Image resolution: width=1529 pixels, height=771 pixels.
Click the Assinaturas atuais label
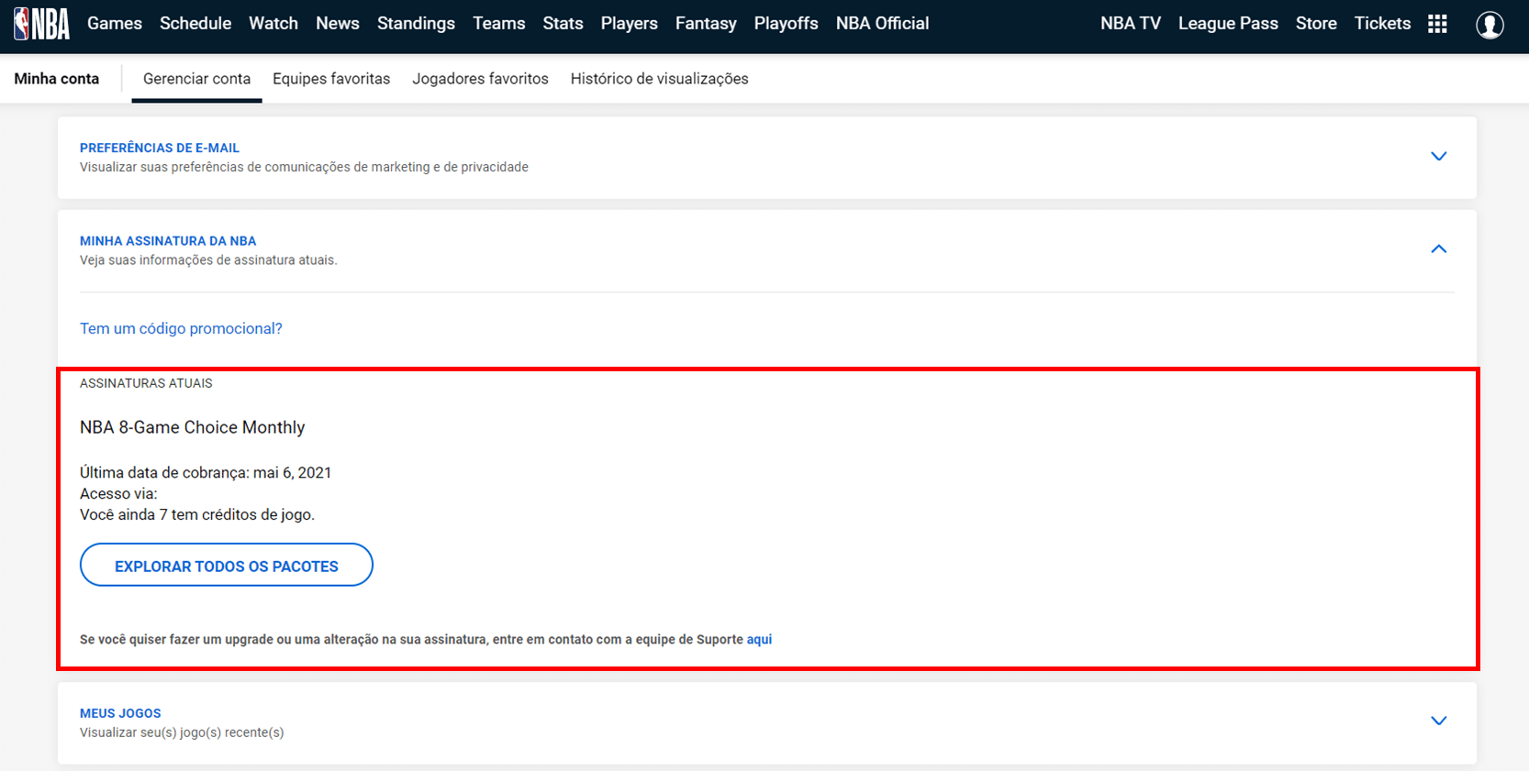146,383
